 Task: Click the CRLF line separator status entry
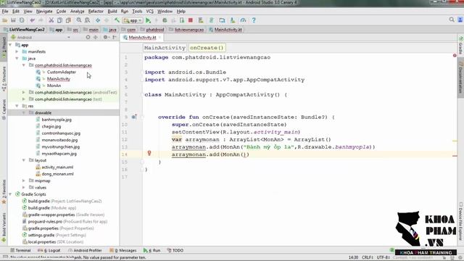(x=368, y=257)
